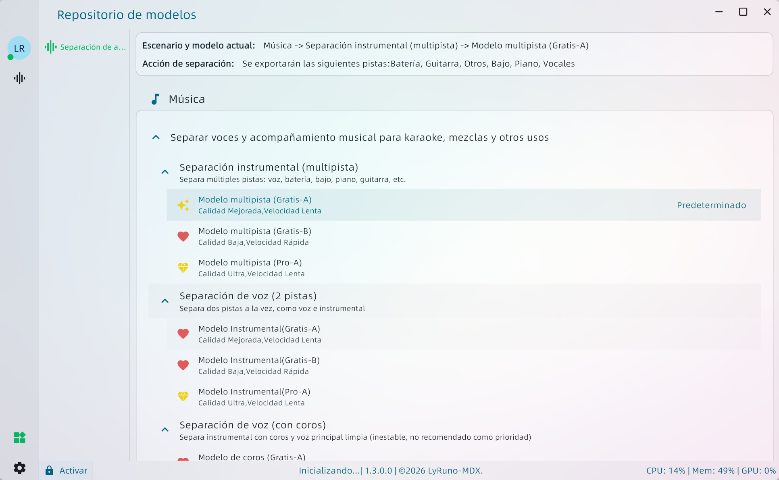This screenshot has width=779, height=480.
Task: Click the audio waveform sidebar icon
Action: [19, 78]
